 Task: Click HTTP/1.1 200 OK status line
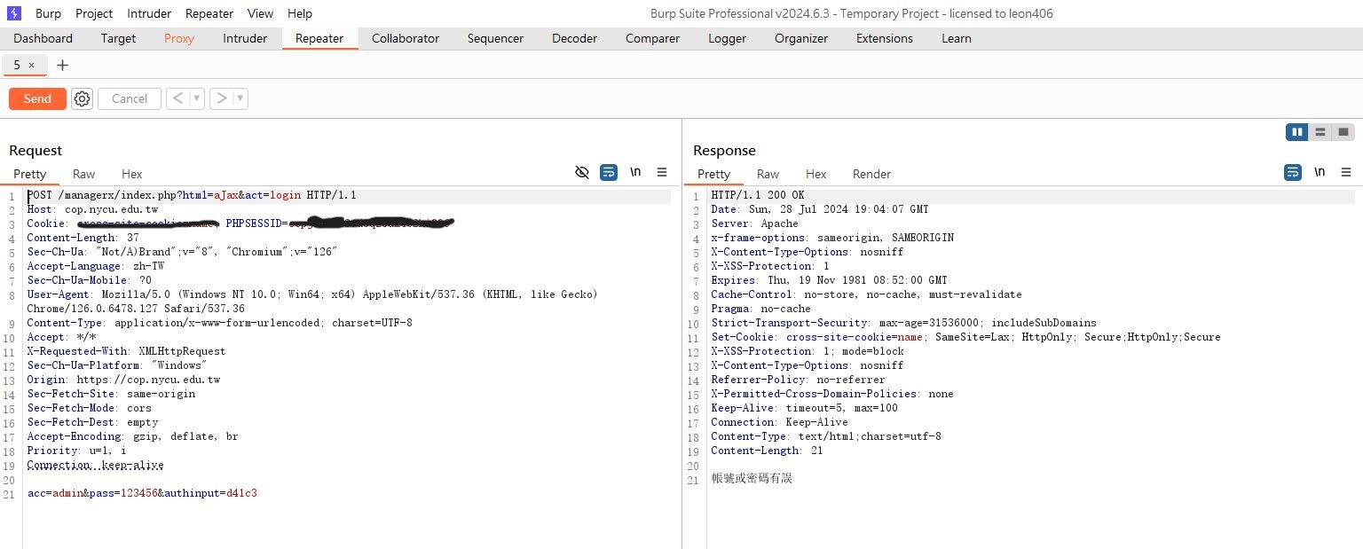coord(758,195)
